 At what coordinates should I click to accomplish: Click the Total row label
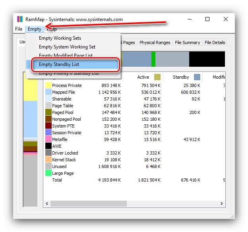pyautogui.click(x=57, y=180)
